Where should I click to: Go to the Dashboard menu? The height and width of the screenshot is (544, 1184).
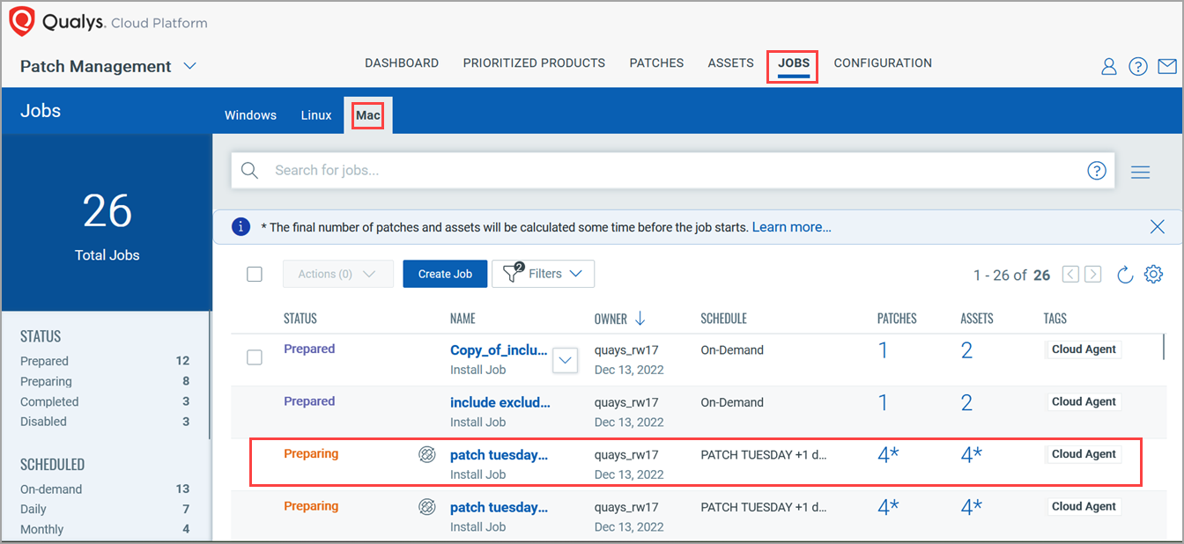(x=402, y=63)
